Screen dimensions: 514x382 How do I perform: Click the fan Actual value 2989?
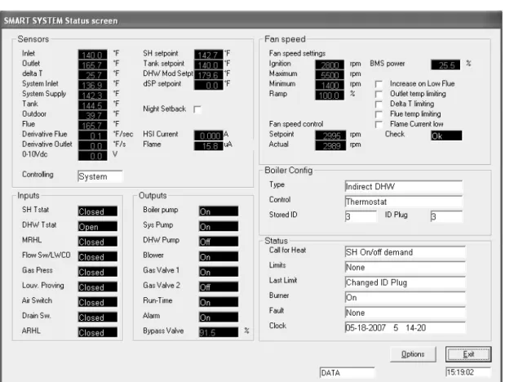(x=330, y=145)
